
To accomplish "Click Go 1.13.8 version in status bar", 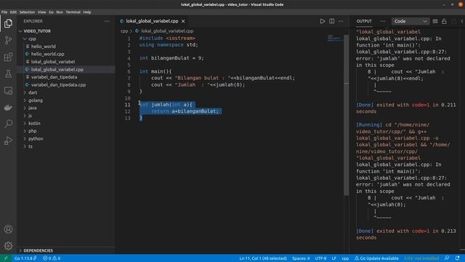I will 25,258.
